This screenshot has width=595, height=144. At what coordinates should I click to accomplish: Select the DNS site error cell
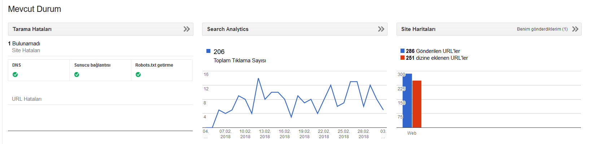point(39,70)
